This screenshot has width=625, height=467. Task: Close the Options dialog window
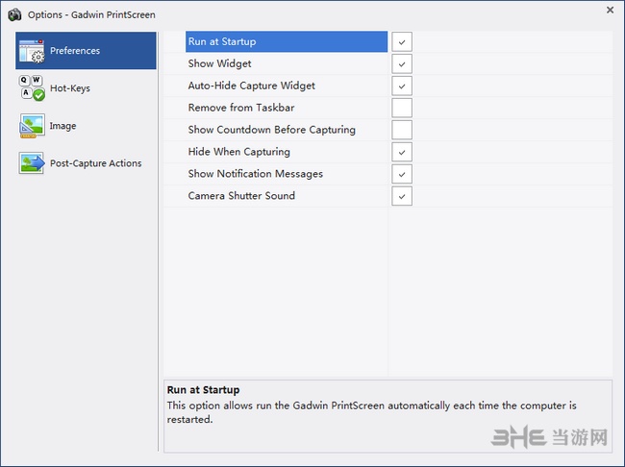click(x=610, y=10)
